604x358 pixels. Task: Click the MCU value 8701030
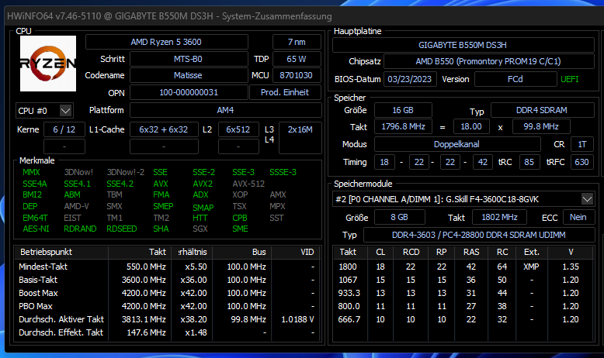coord(297,75)
